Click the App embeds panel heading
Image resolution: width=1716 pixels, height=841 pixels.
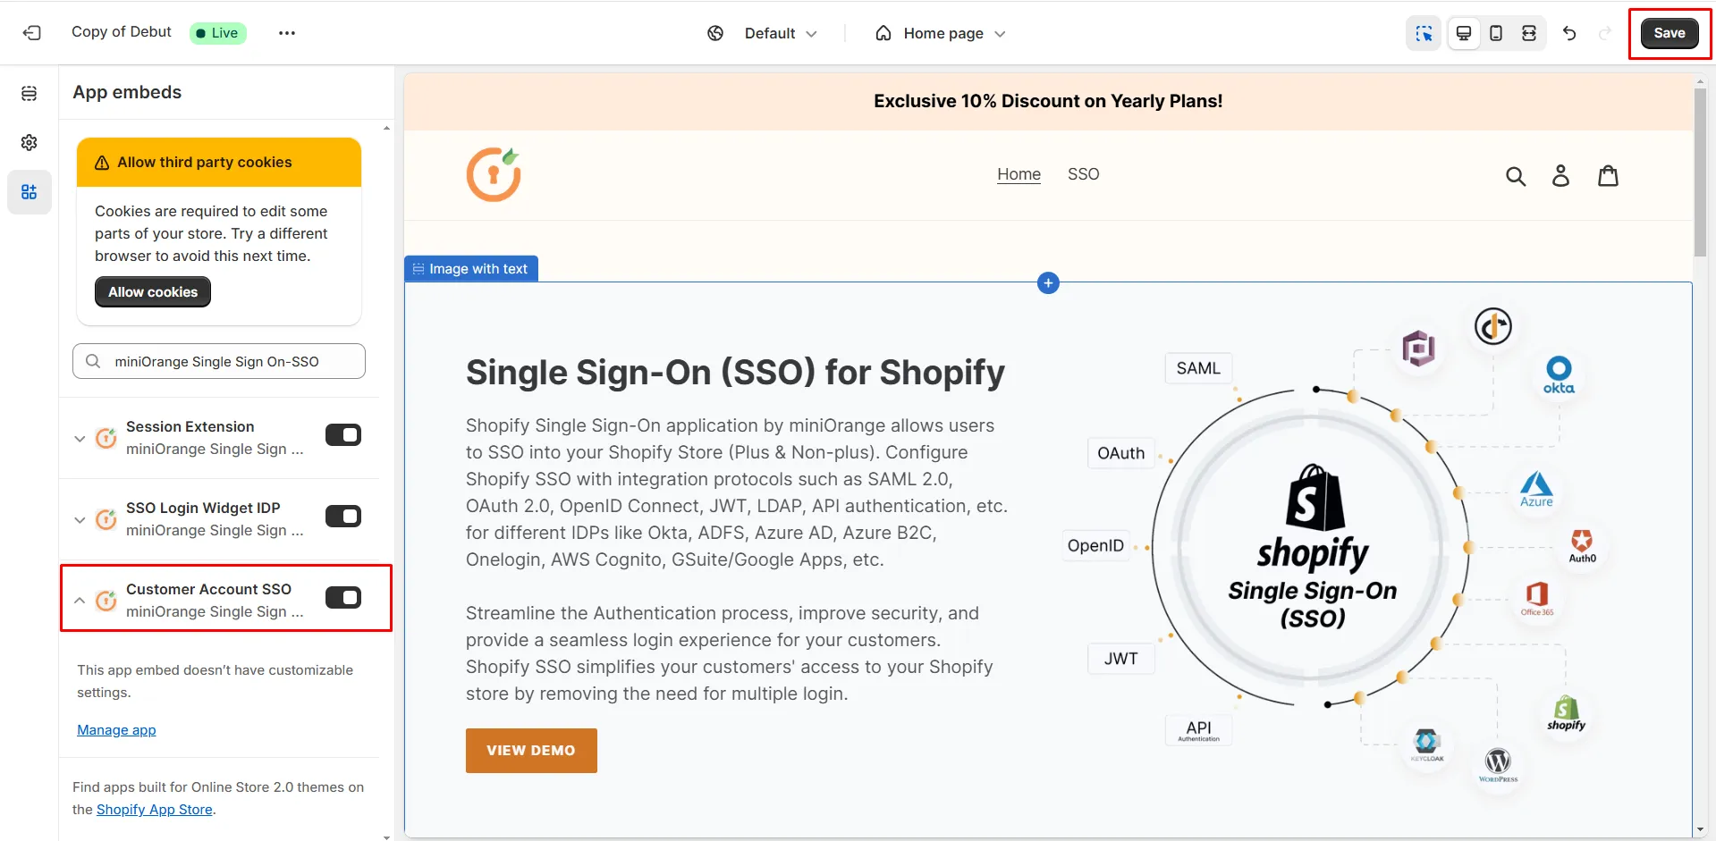127,92
